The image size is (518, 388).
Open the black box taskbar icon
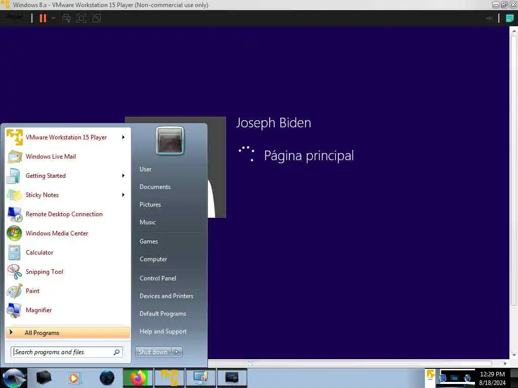click(44, 378)
